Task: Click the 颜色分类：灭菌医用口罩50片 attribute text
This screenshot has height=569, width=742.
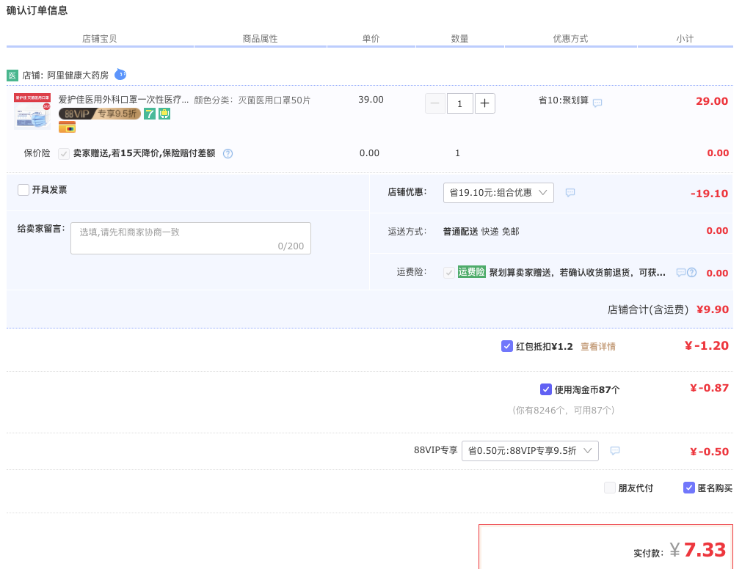Action: click(x=252, y=100)
